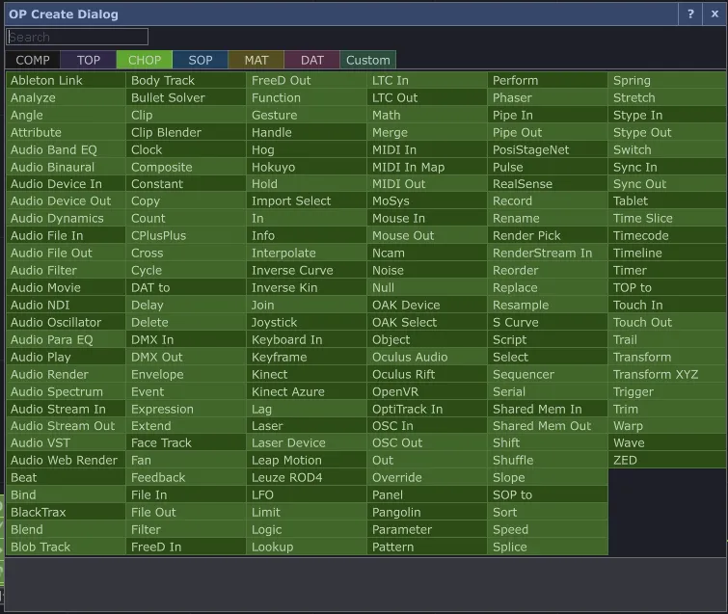The image size is (728, 614).
Task: Select the Body Track operator
Action: coord(186,80)
